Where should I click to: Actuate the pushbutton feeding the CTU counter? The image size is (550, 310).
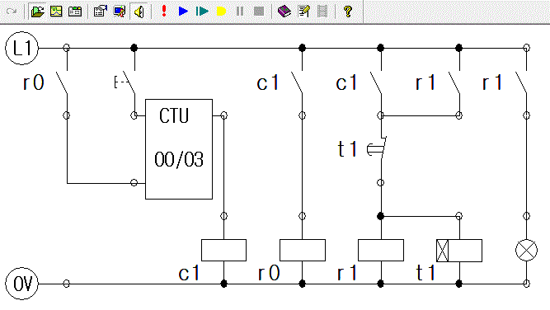click(125, 82)
